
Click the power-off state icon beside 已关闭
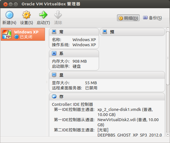click(x=16, y=37)
